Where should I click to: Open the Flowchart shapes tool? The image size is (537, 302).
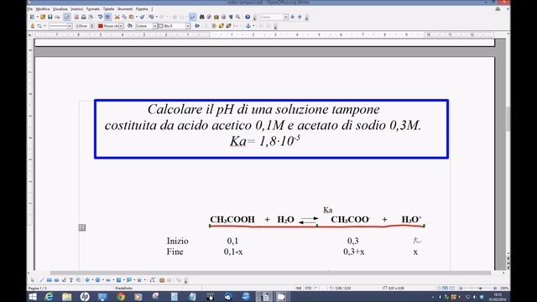[118, 280]
